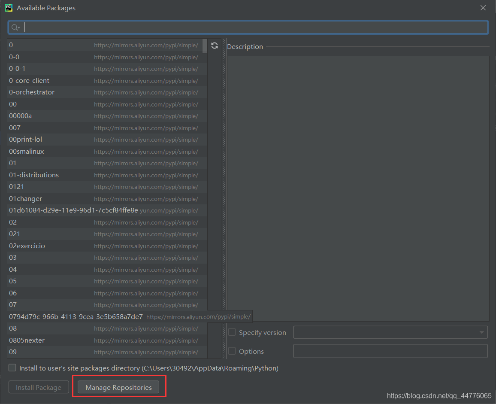Click the Options input field

click(x=390, y=351)
